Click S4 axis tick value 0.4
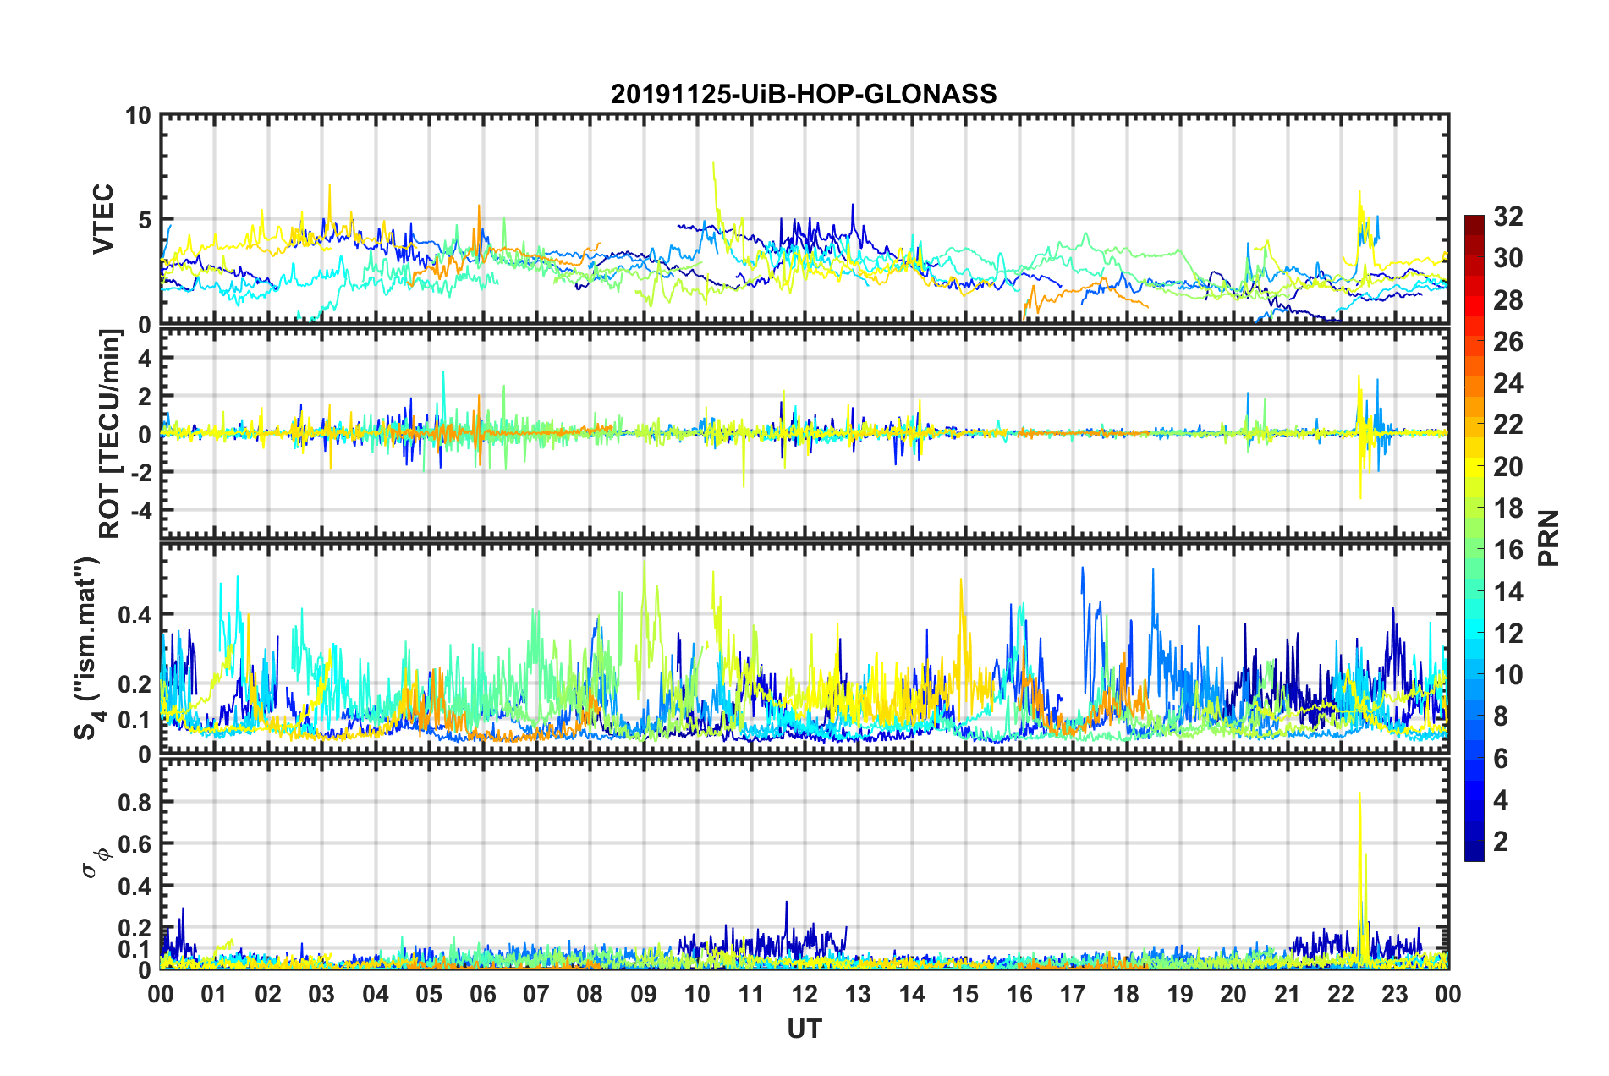Screen dimensions: 1609x1076 click(135, 615)
